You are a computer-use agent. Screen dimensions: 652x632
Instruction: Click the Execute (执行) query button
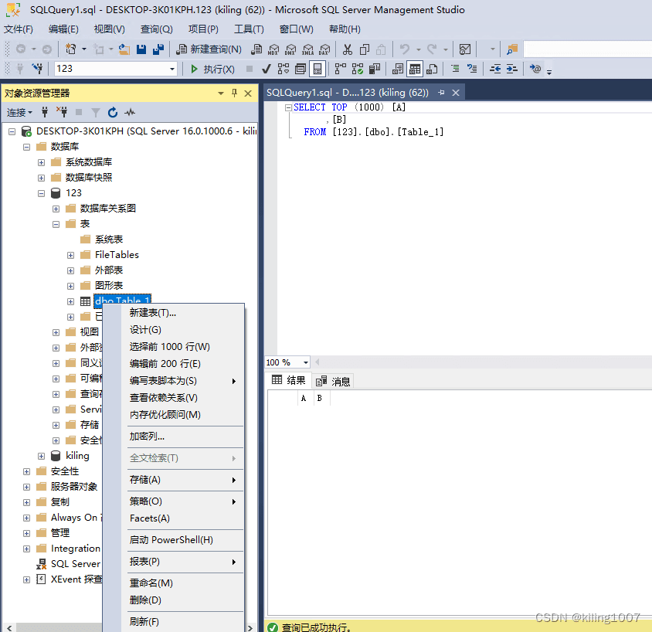212,69
